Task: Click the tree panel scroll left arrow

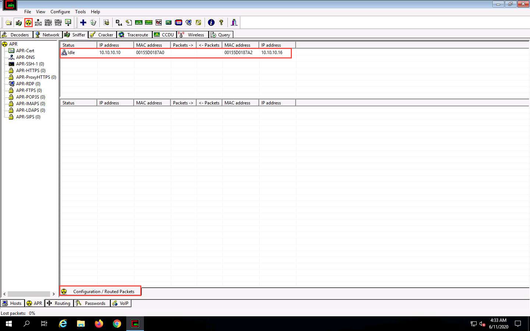Action: coord(4,294)
